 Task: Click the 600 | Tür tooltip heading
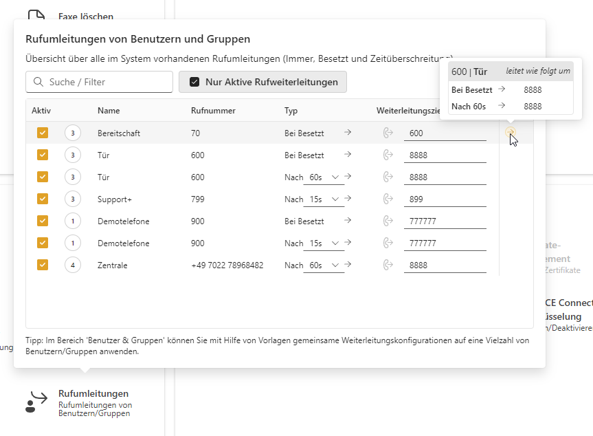[469, 72]
